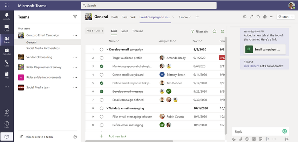Attach a file with paperclip icon

pos(241,139)
